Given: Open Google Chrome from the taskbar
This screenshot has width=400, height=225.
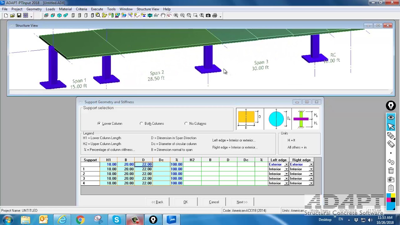Looking at the screenshot, I should point(80,220).
